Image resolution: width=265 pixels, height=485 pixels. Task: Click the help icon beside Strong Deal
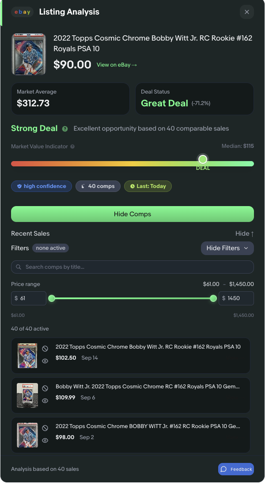pyautogui.click(x=65, y=129)
